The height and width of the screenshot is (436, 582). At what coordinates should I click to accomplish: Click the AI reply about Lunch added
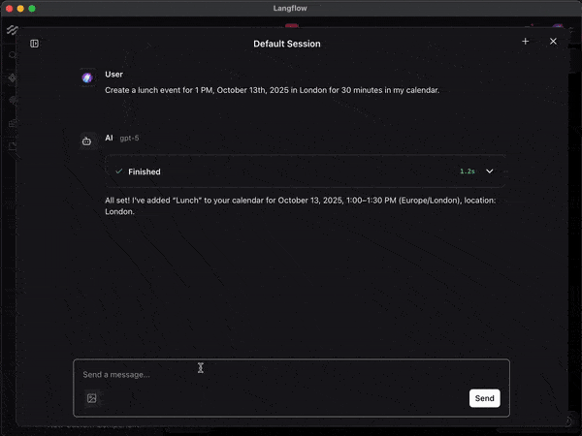301,205
